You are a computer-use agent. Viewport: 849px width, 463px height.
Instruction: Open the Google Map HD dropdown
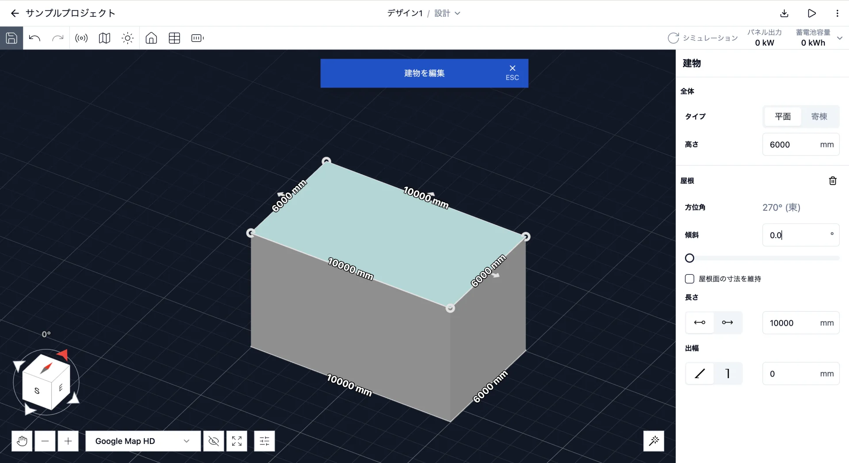coord(143,441)
